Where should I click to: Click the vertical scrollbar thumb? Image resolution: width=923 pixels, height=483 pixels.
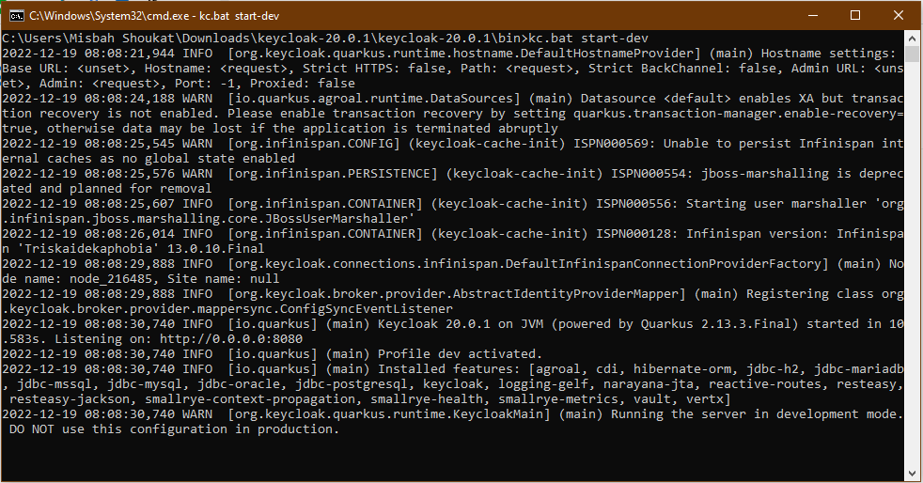(912, 54)
